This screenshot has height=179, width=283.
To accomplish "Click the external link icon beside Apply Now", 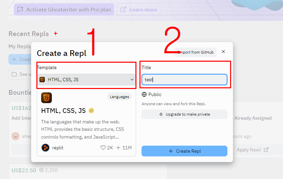I will [x=266, y=150].
